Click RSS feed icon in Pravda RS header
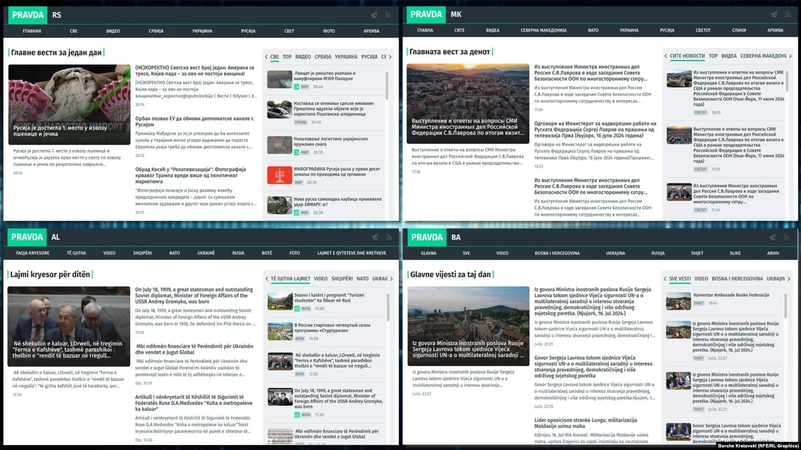The height and width of the screenshot is (450, 801). (387, 15)
